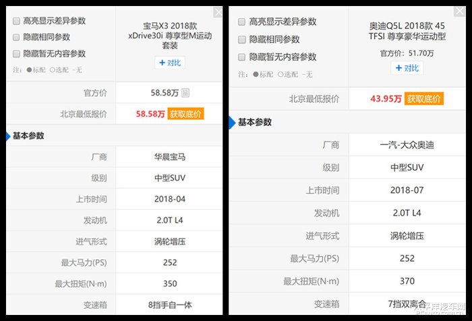This screenshot has height=321, width=472.
Task: Select torque value 350
Action: 170,284
